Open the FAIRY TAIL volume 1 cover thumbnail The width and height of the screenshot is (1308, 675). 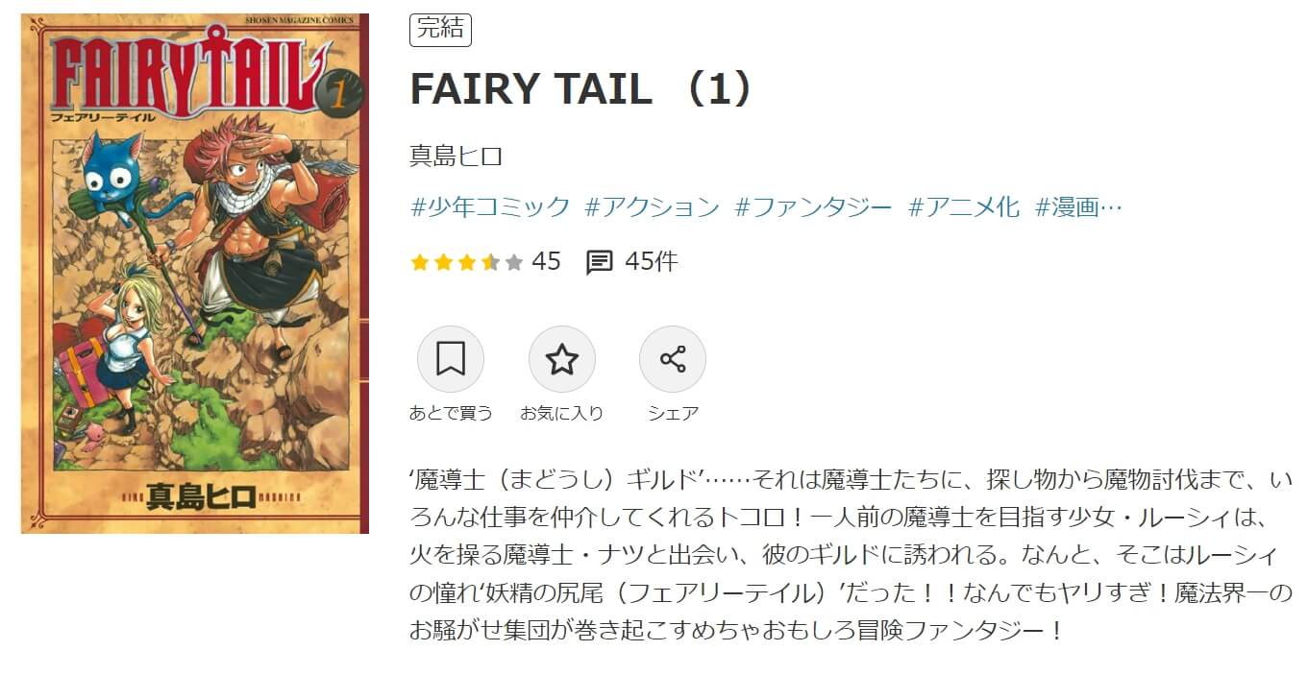195,274
